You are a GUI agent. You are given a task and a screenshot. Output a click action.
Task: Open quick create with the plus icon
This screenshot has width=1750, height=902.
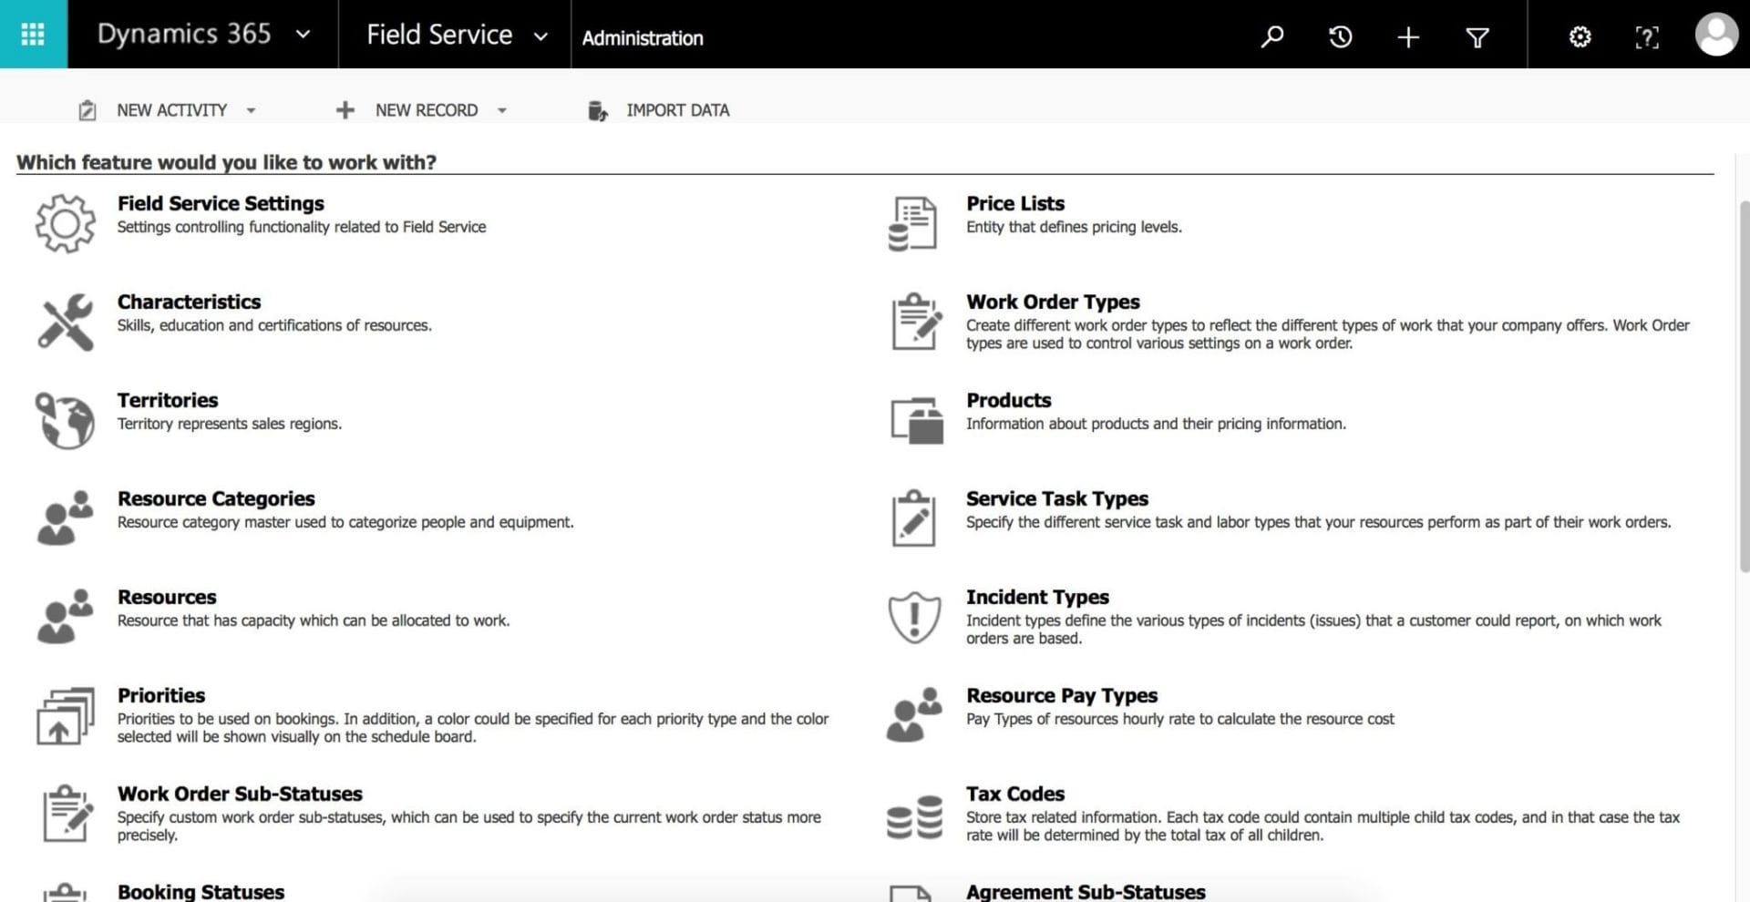pos(1407,36)
